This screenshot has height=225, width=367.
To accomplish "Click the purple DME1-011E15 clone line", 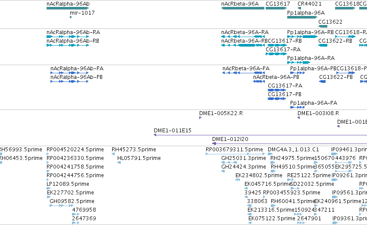I will click(x=260, y=135).
